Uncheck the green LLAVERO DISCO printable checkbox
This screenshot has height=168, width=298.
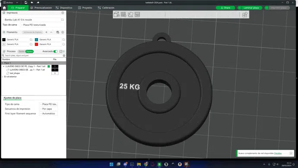[49, 67]
